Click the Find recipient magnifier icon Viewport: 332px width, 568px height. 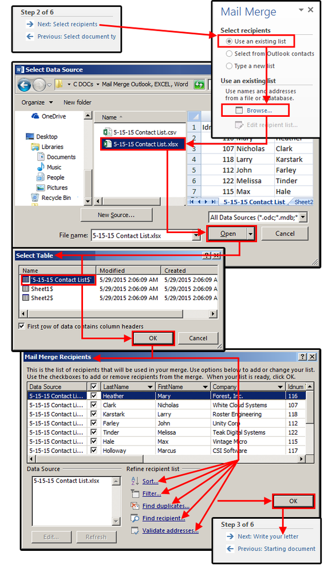click(x=135, y=518)
